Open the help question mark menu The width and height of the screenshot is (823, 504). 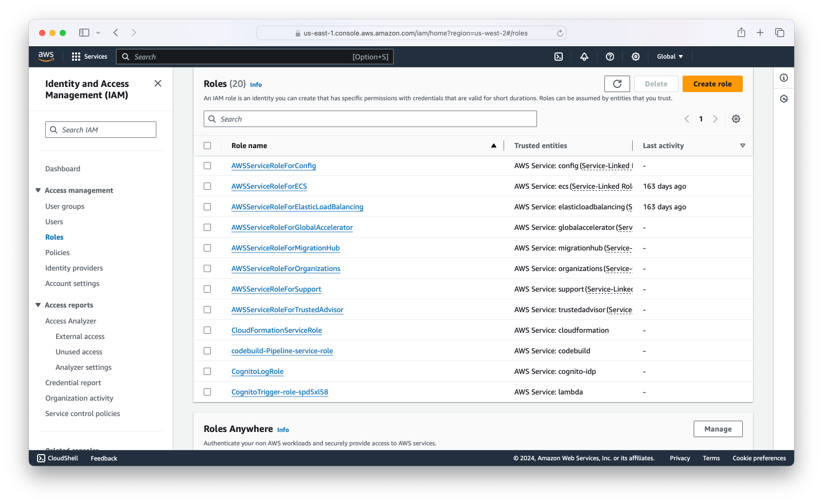[x=610, y=57]
